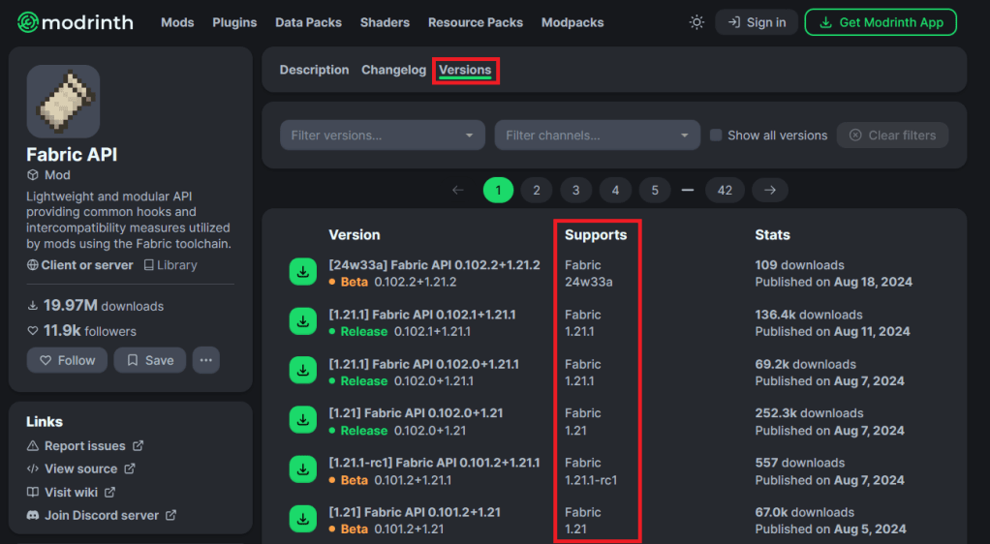Open the Description tab
The height and width of the screenshot is (544, 990).
pos(314,70)
